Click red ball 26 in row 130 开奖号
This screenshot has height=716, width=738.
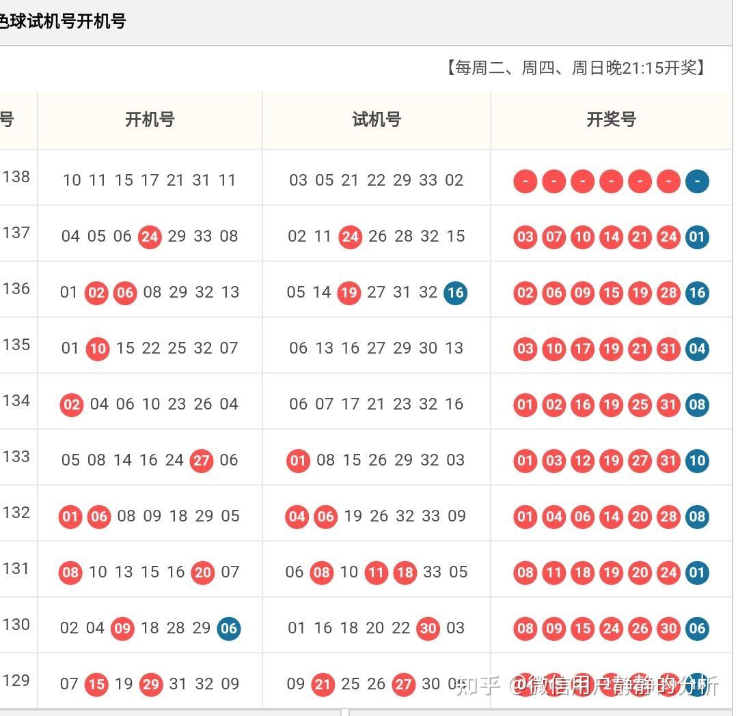click(x=640, y=628)
